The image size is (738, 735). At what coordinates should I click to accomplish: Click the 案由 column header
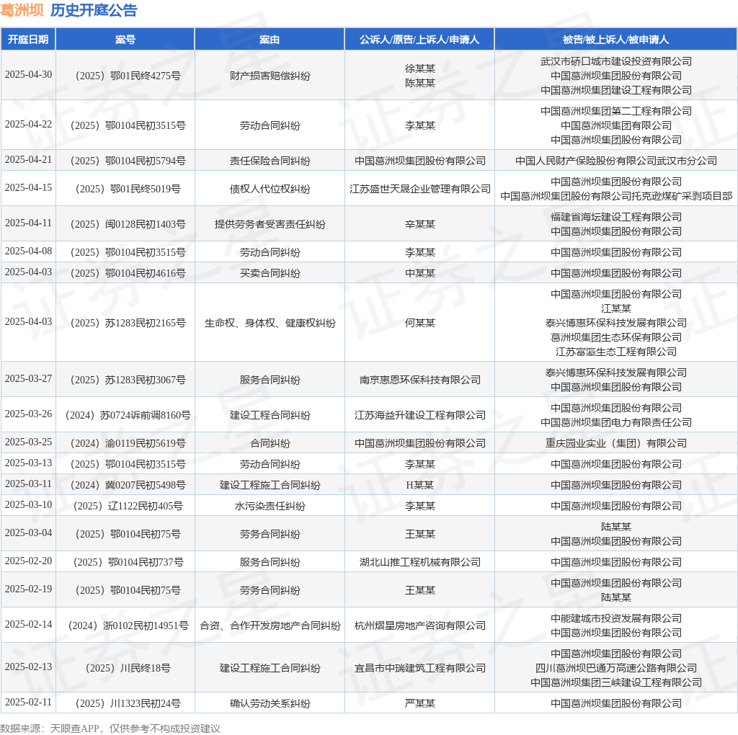(270, 40)
